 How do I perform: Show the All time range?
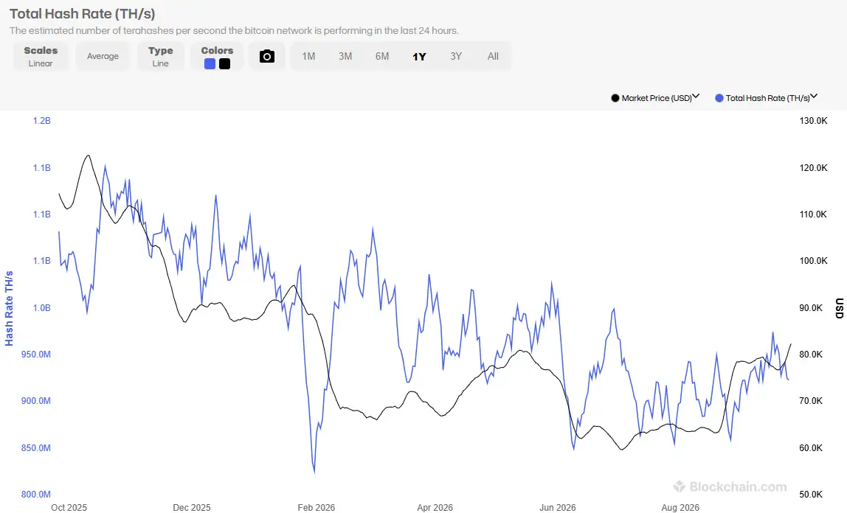coord(493,56)
